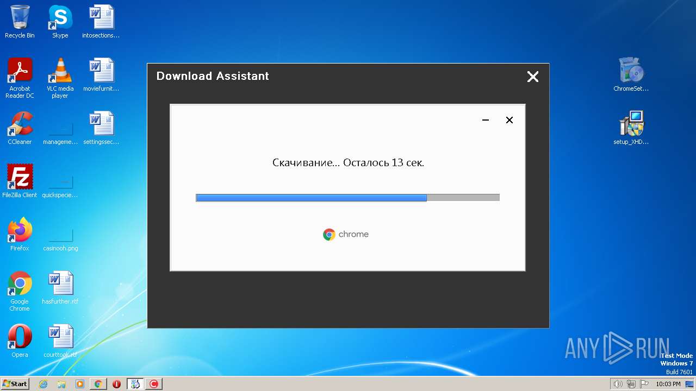Screen dimensions: 696x391
Task: Open the media player taskbar icon
Action: (x=80, y=384)
